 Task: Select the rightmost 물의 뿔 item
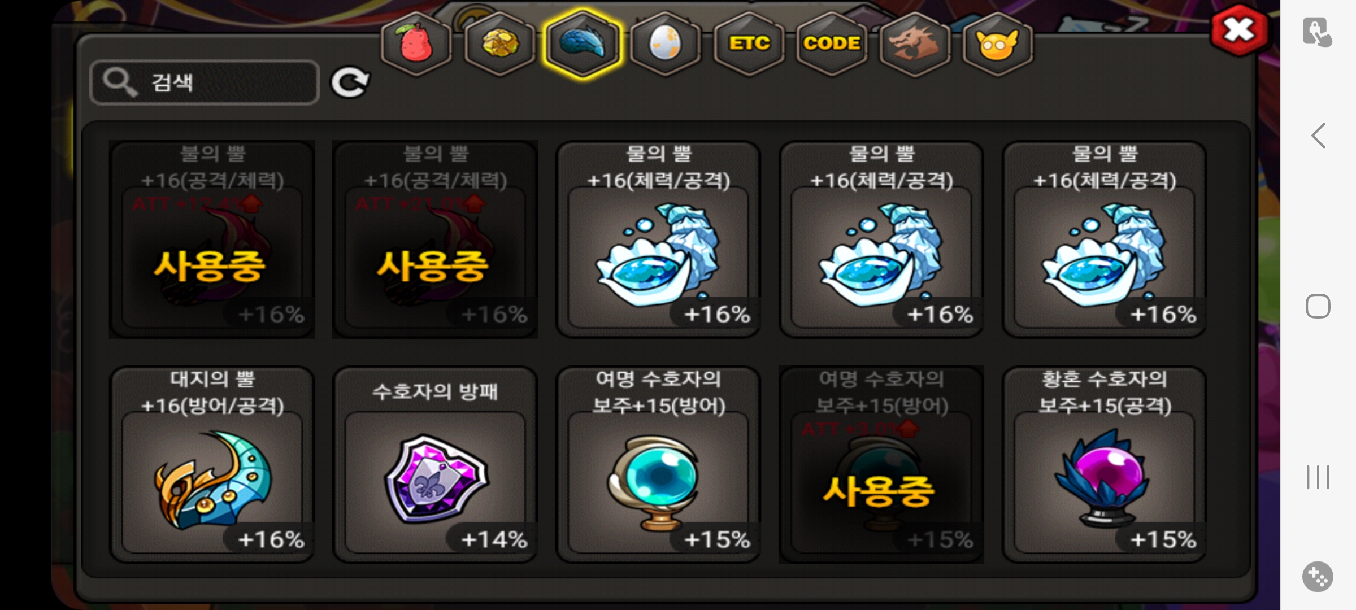pyautogui.click(x=1105, y=239)
